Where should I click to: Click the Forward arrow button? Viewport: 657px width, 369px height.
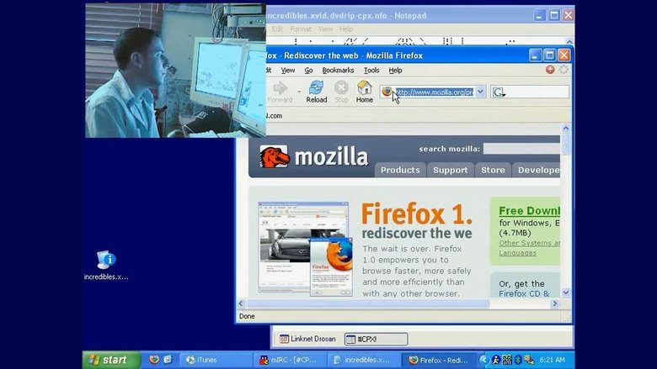[x=280, y=92]
